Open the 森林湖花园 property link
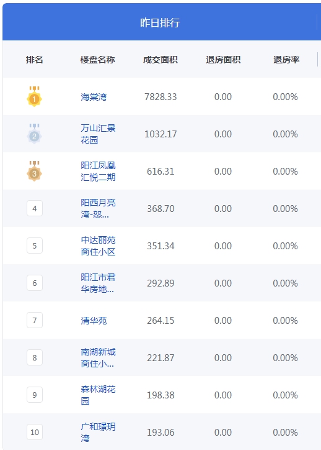This screenshot has width=321, height=450. (98, 395)
